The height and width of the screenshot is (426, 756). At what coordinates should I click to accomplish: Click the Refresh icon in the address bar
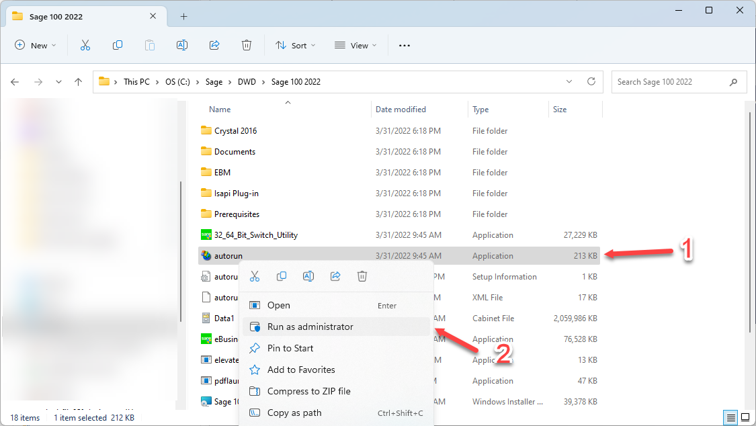pyautogui.click(x=591, y=81)
